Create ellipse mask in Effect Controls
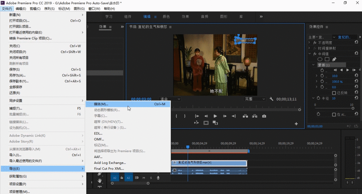362x194 pixels. pos(320,59)
